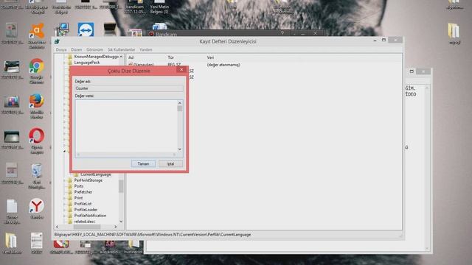The width and height of the screenshot is (472, 265).
Task: Close the Çoklu Dize Düzenle dialog
Action: click(181, 70)
